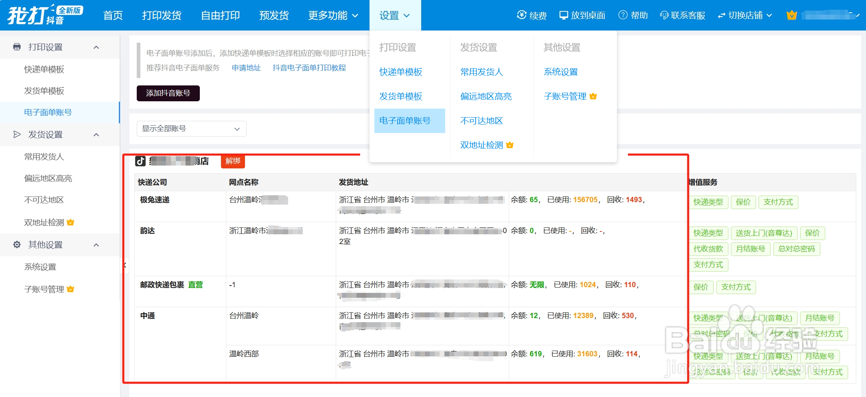This screenshot has height=397, width=866.
Task: Open the 申请地址 link
Action: (246, 68)
